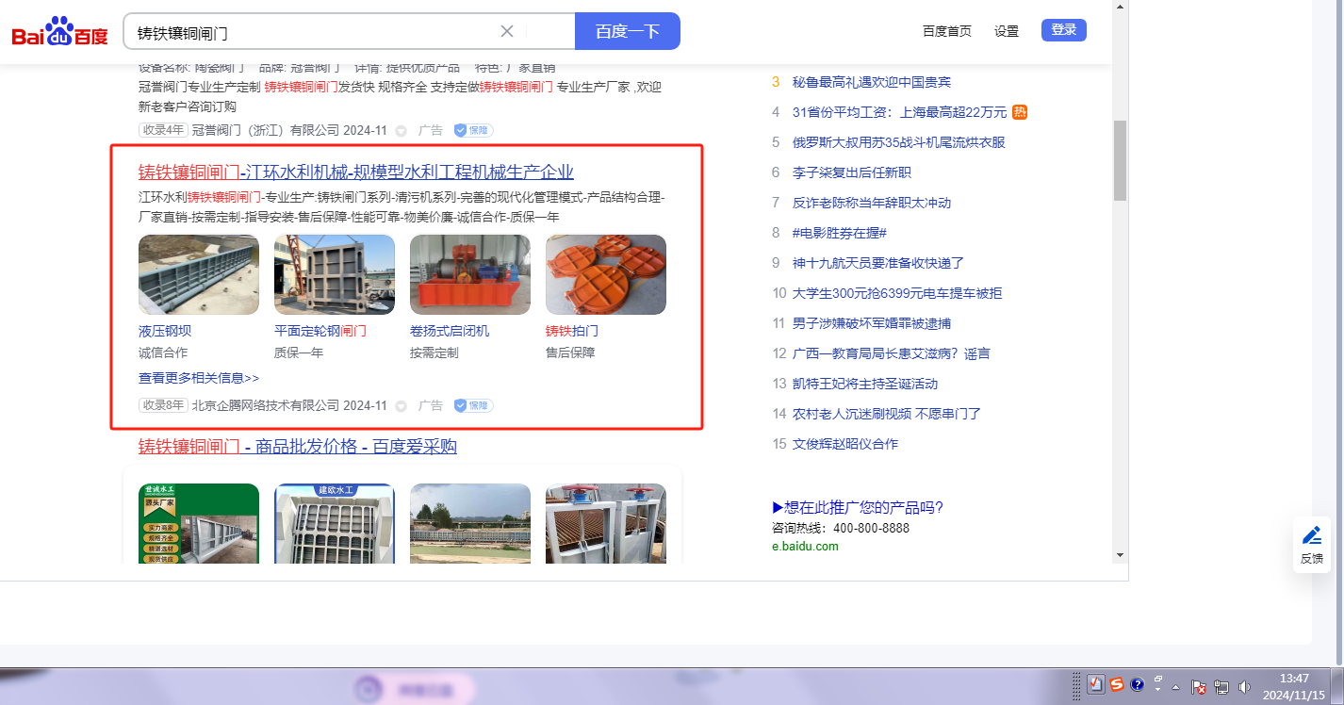Click 保障 shield badge on 北京企腾 result

[x=473, y=406]
